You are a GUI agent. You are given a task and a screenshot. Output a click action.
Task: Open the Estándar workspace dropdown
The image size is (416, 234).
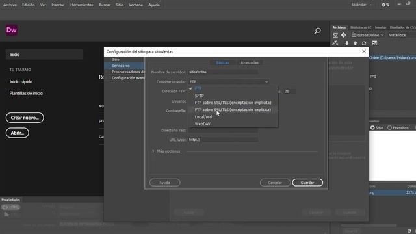361,5
